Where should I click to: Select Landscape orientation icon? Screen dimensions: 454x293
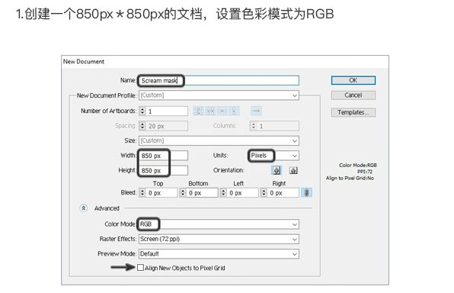pos(293,170)
